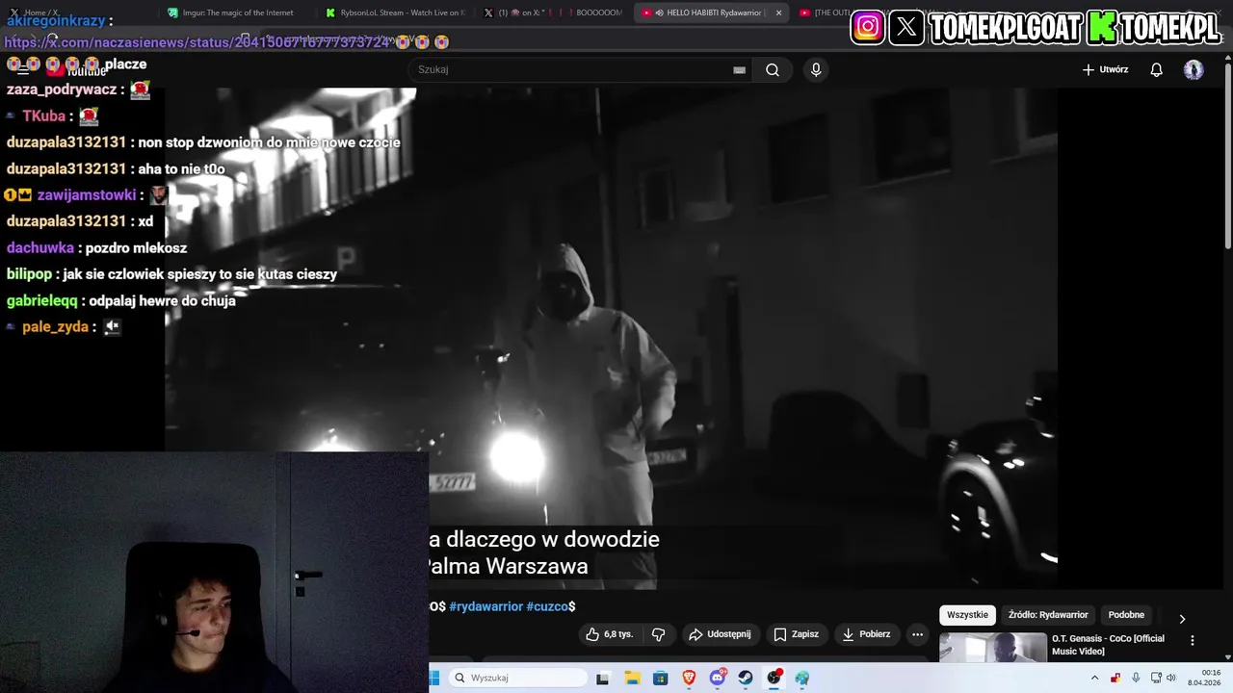Click the Wyszukaj taskbar search box

point(518,678)
